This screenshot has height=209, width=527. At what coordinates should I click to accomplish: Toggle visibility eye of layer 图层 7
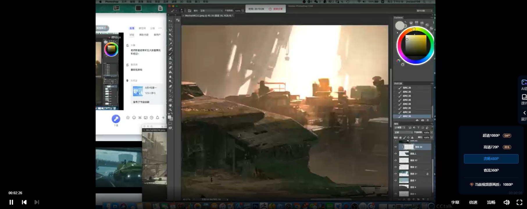pyautogui.click(x=395, y=180)
